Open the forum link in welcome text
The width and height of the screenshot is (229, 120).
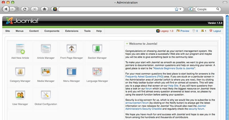149,89
